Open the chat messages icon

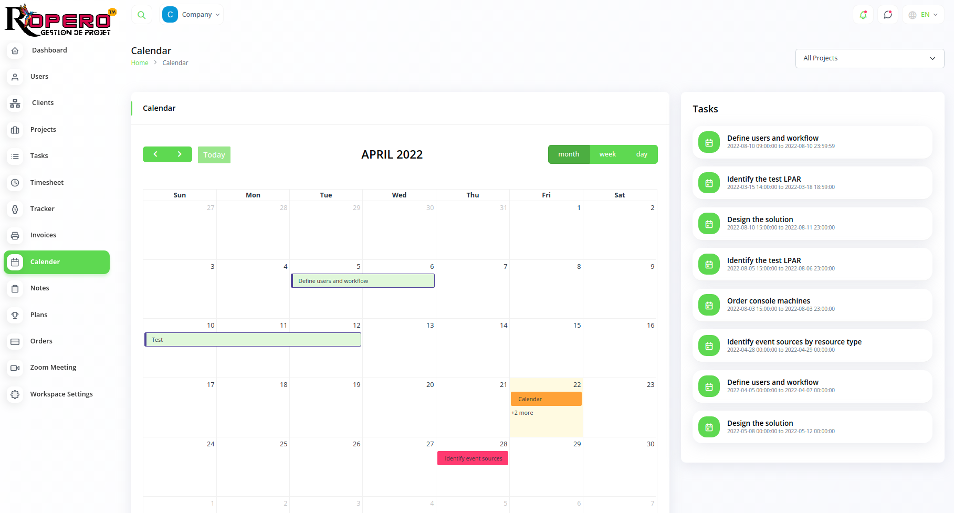(888, 15)
